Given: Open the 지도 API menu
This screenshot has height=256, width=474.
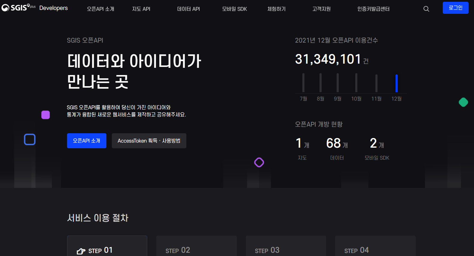Looking at the screenshot, I should pyautogui.click(x=141, y=9).
